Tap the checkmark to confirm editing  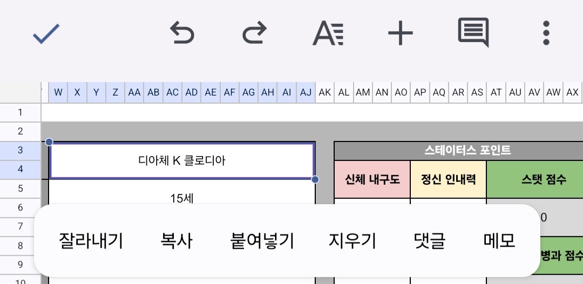click(46, 33)
